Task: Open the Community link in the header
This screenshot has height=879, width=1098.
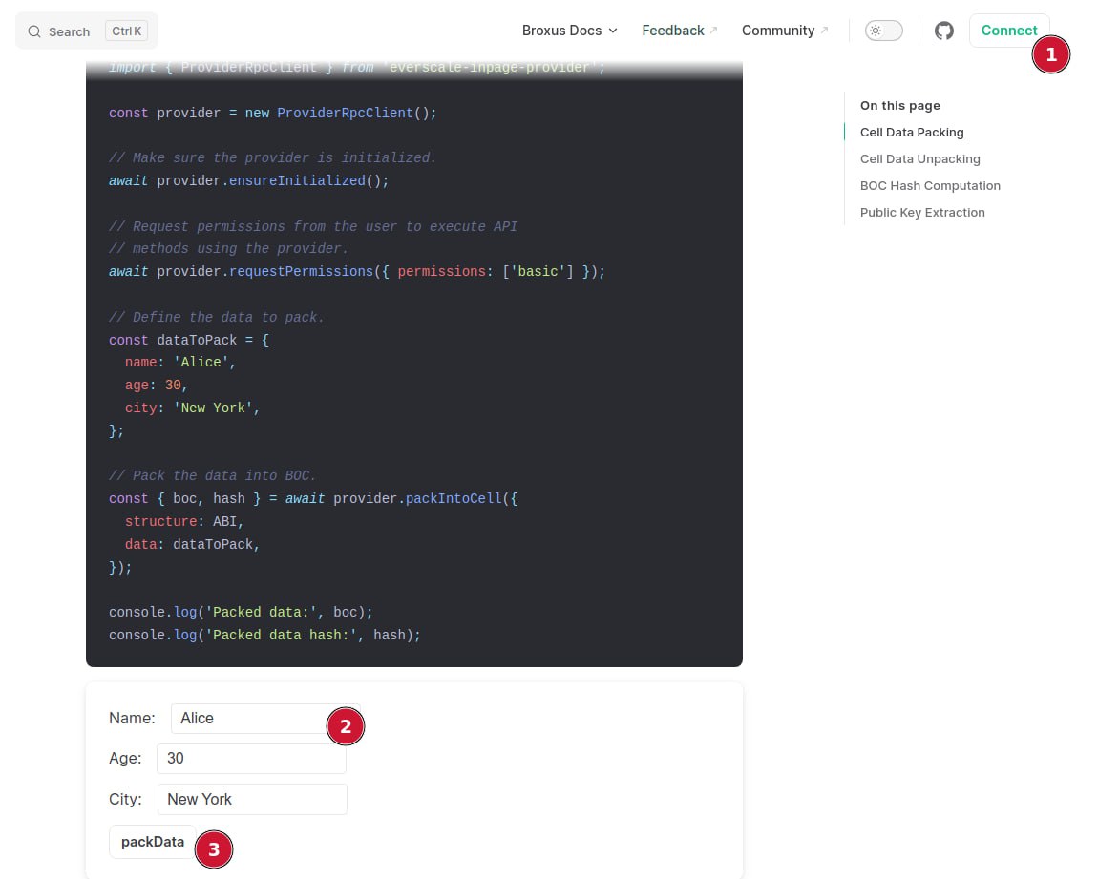Action: (778, 31)
